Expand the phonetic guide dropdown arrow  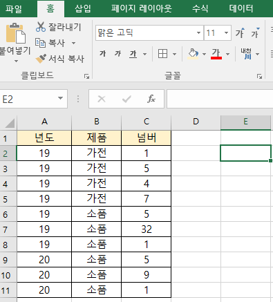[257, 55]
